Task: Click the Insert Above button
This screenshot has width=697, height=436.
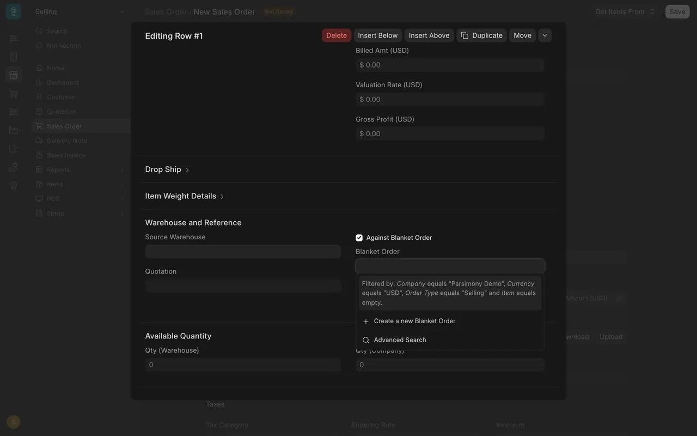Action: [429, 35]
